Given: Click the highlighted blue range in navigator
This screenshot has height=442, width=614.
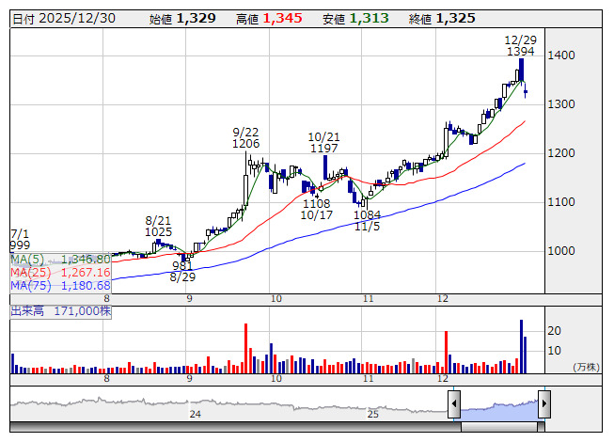Looking at the screenshot, I should point(498,406).
